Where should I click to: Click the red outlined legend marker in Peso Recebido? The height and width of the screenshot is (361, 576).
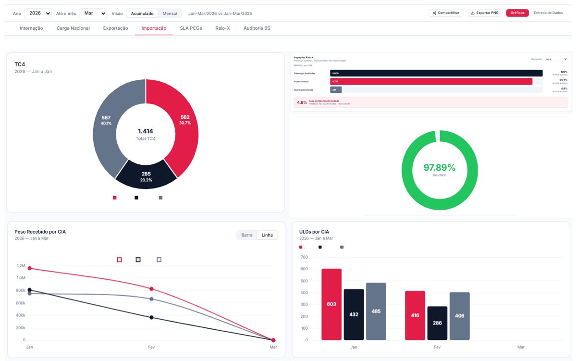pyautogui.click(x=120, y=260)
